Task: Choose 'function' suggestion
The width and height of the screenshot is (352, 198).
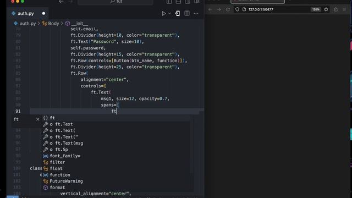Action: click(116, 175)
